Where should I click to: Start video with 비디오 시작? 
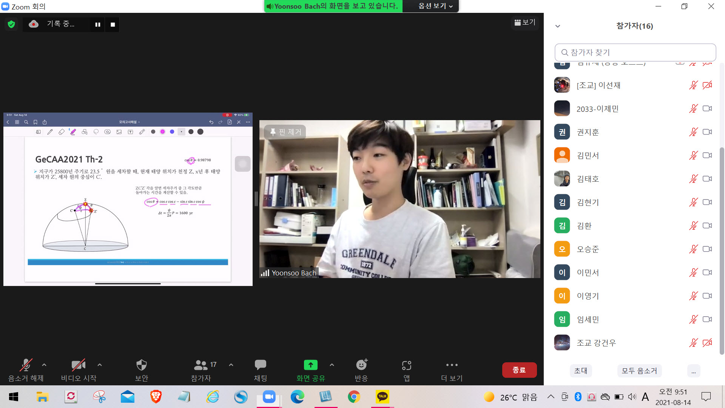click(79, 370)
